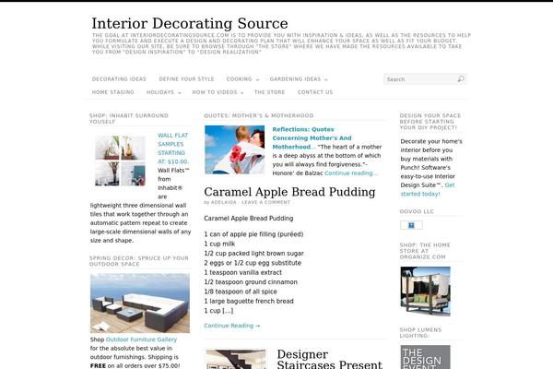Click Continue reading after Balzac quote

tap(350, 173)
